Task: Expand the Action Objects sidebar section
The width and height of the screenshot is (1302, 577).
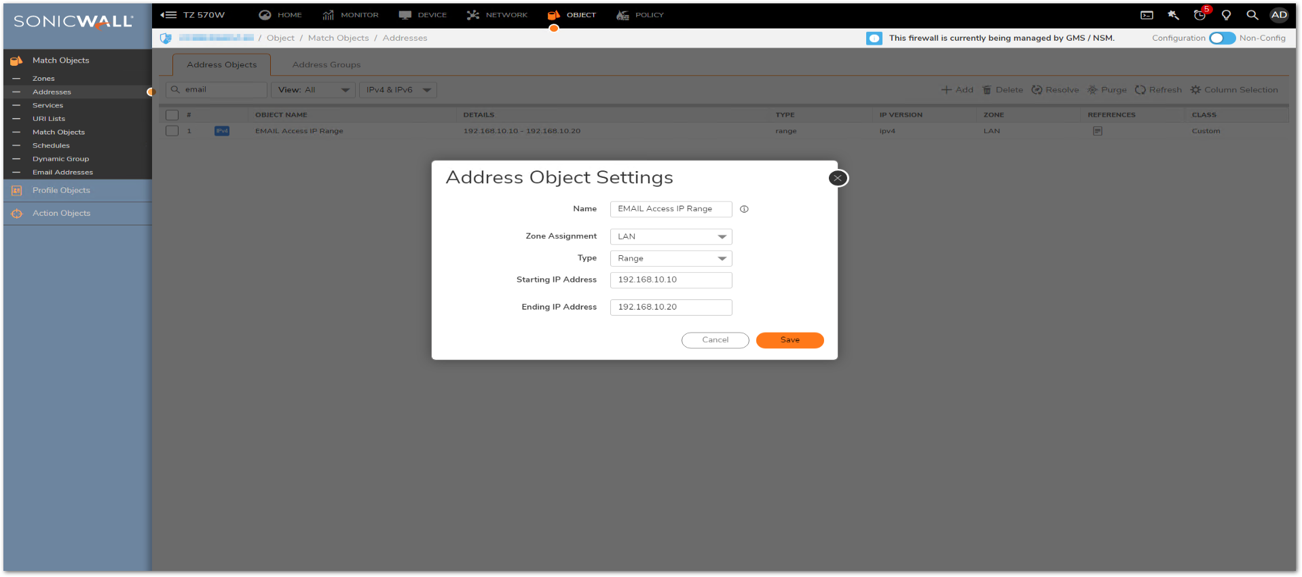Action: pos(61,213)
